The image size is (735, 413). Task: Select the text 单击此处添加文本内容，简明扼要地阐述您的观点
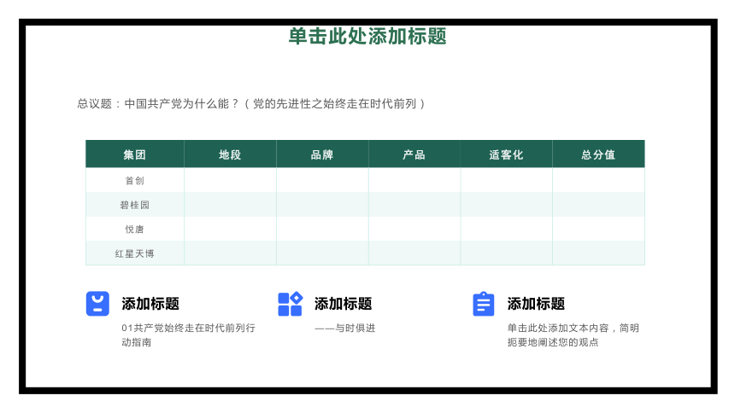coord(573,334)
